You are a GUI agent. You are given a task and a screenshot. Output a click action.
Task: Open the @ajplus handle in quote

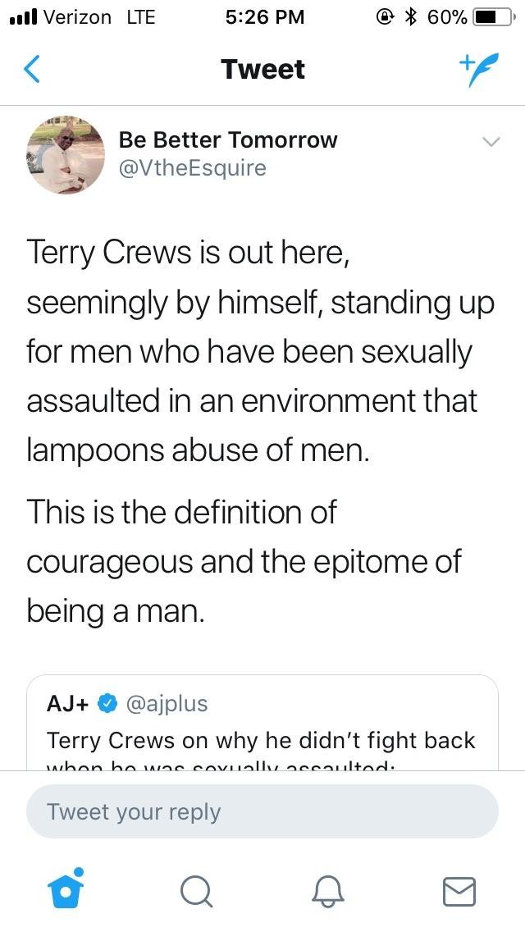pyautogui.click(x=167, y=703)
